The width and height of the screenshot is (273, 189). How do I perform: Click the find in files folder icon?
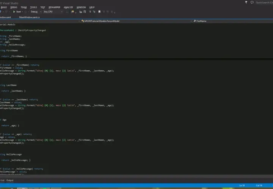(72, 12)
